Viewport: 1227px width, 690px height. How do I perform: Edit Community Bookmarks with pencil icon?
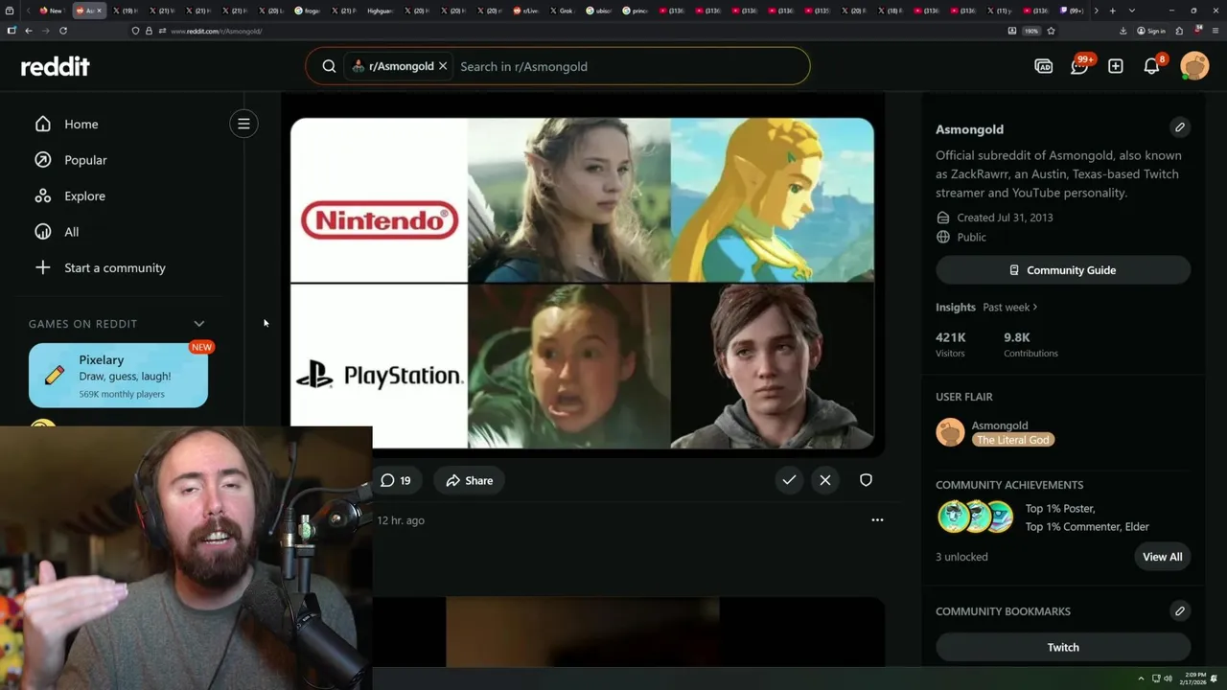point(1180,610)
